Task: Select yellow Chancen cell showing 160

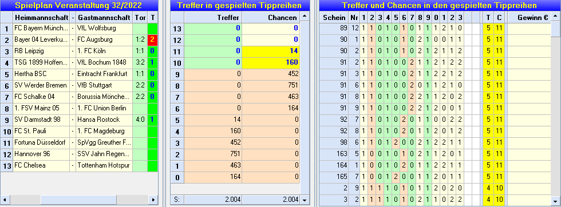Action: point(271,62)
